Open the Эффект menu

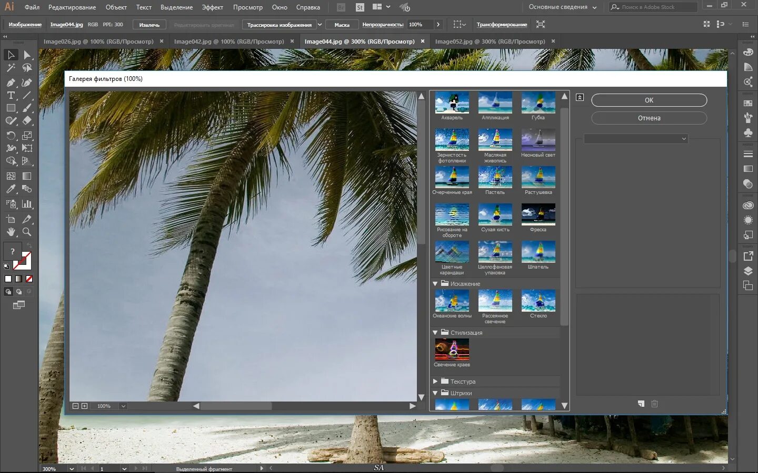213,7
